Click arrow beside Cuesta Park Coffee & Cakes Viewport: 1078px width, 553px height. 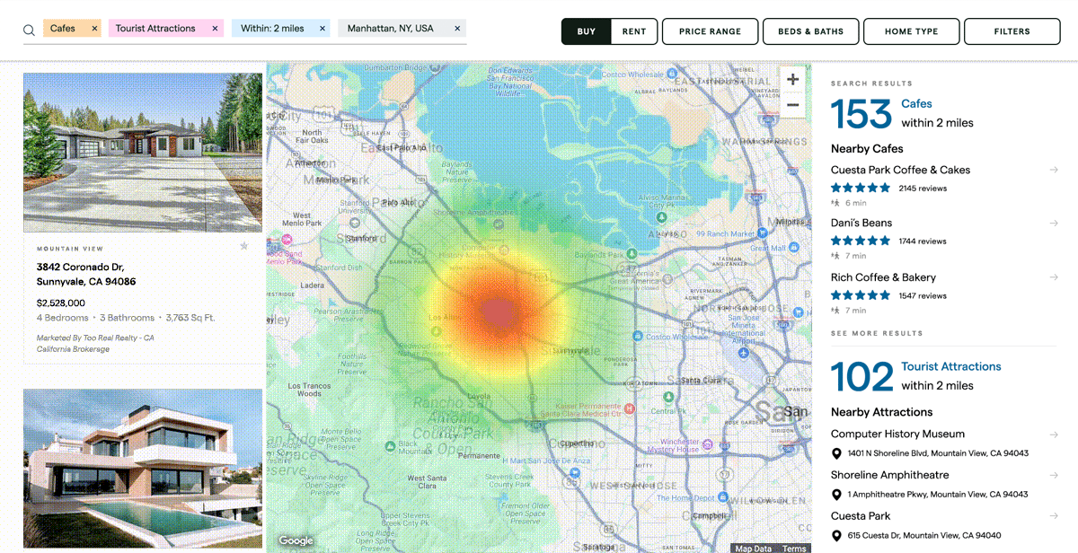pos(1054,170)
